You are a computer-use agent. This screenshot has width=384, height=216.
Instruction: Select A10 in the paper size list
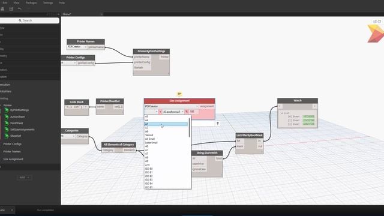click(x=166, y=165)
